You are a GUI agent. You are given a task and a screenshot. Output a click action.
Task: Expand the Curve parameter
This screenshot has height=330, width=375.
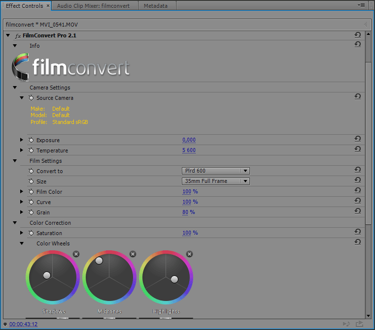(22, 202)
